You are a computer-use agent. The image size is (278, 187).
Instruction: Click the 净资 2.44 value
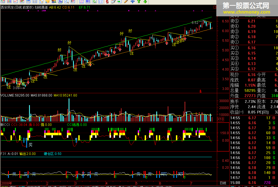pyautogui.click(x=251, y=107)
